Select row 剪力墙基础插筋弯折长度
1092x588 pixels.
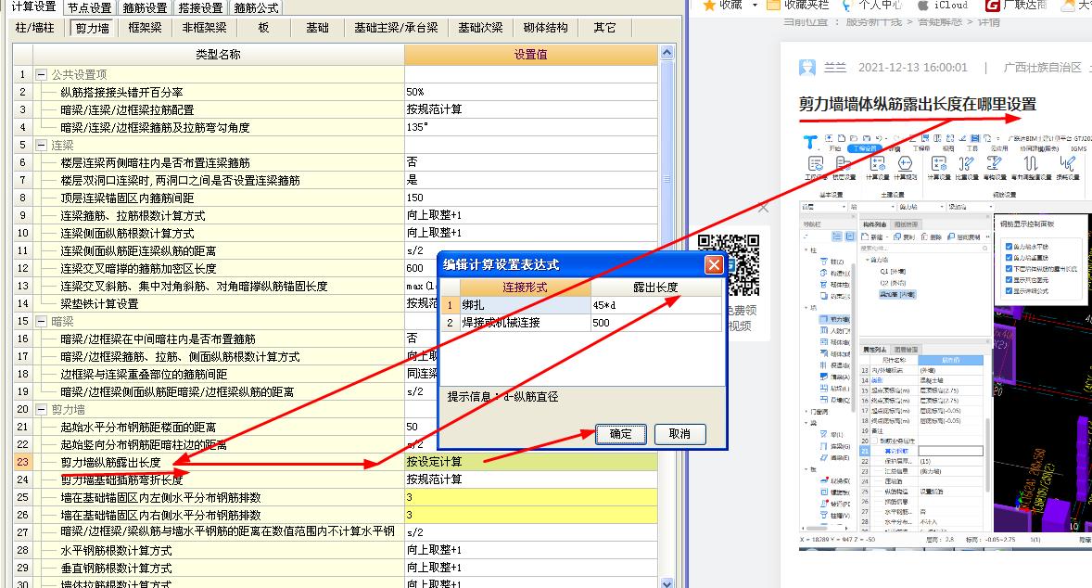tap(218, 480)
